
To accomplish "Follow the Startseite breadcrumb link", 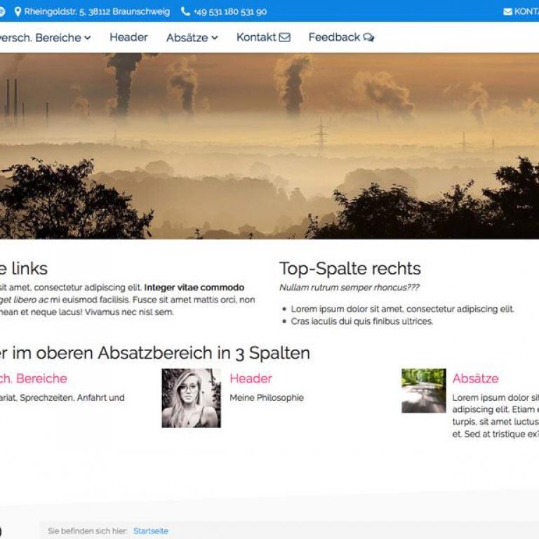I will tap(150, 531).
